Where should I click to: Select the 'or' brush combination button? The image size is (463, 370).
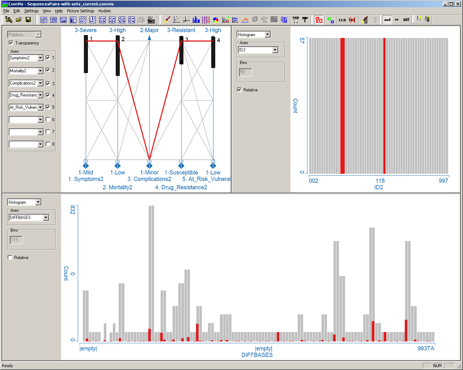click(397, 20)
